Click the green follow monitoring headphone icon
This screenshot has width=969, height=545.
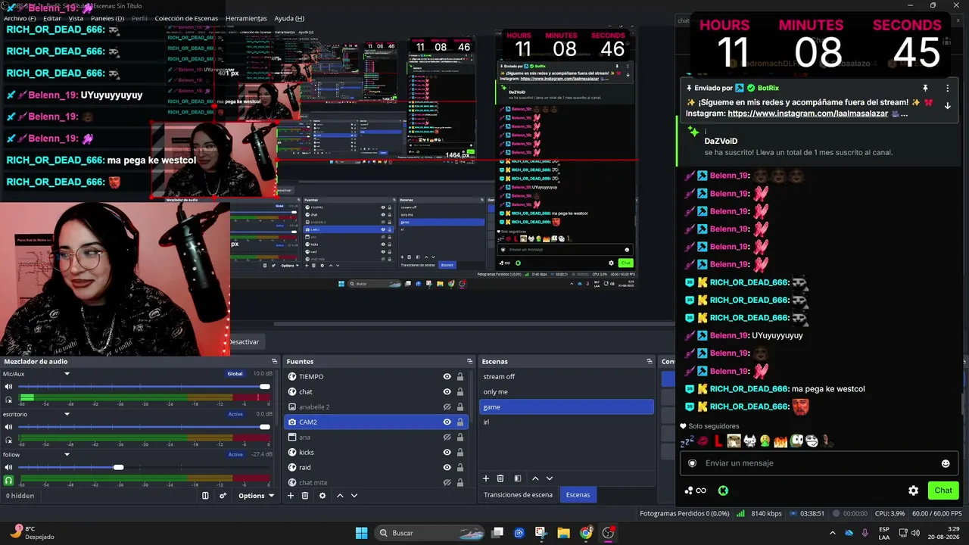[x=8, y=480]
